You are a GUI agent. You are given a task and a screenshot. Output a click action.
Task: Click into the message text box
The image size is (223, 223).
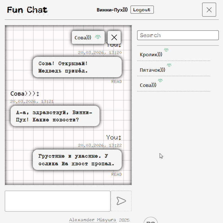point(57,201)
